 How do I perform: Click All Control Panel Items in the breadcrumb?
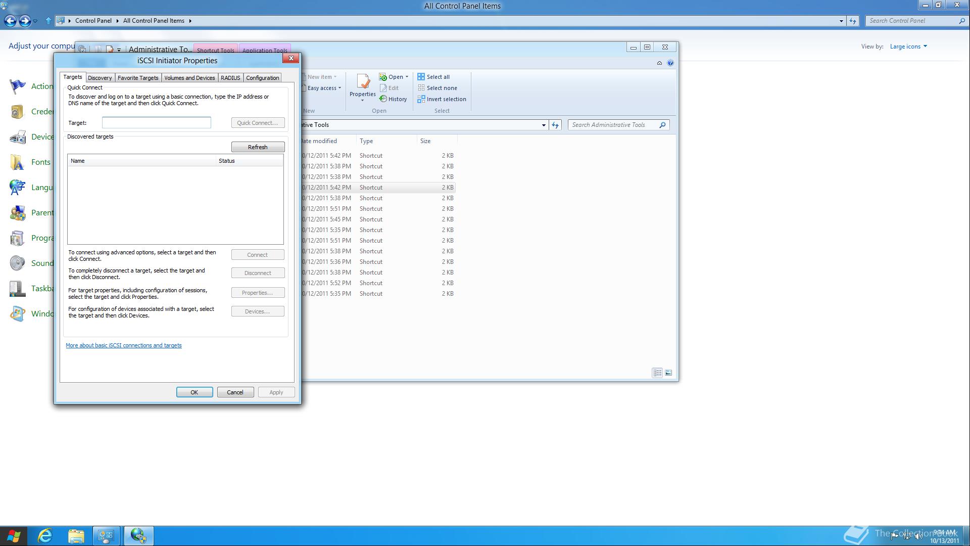[154, 21]
